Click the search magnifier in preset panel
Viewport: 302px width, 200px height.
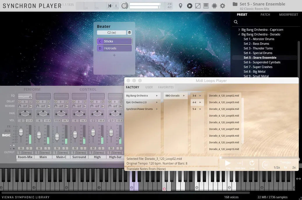coord(236,22)
